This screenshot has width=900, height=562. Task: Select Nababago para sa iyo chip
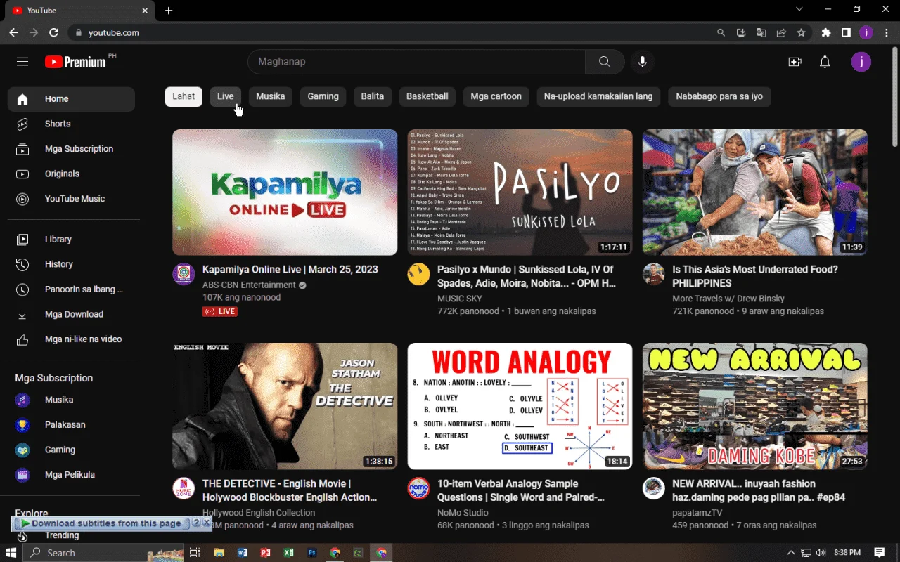(719, 96)
